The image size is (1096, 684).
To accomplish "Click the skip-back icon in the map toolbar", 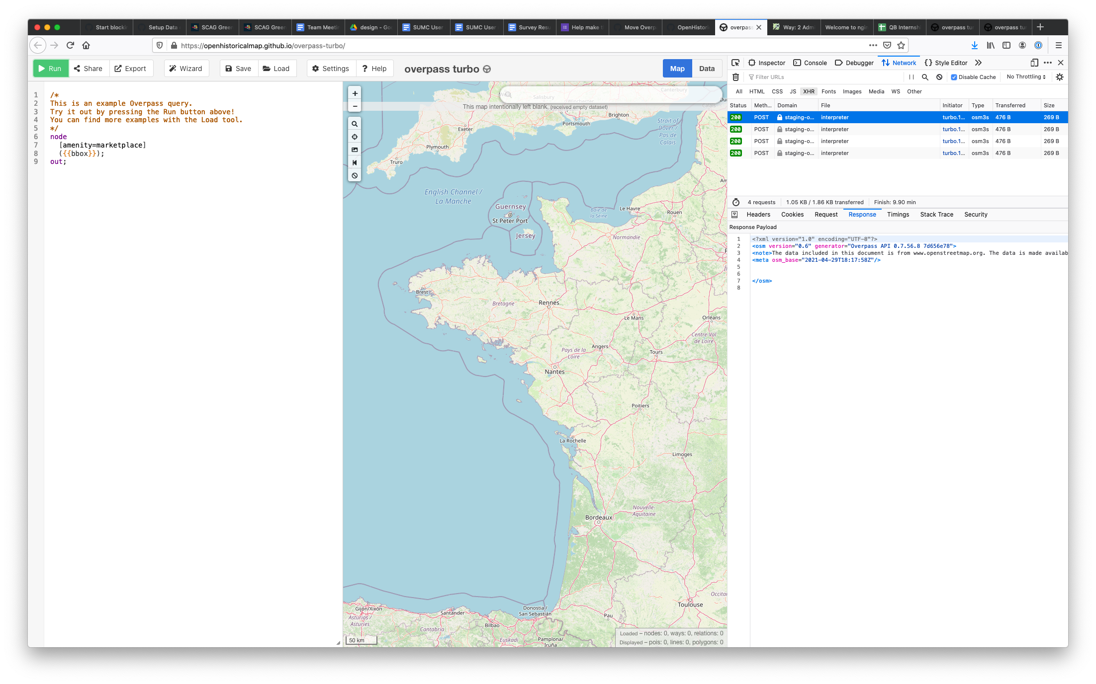I will [355, 162].
